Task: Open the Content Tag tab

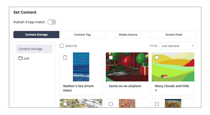Action: coord(82,35)
